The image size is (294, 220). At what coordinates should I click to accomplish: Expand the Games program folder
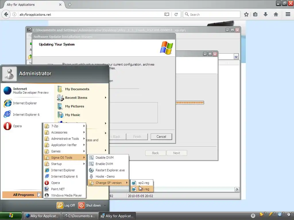pyautogui.click(x=65, y=151)
